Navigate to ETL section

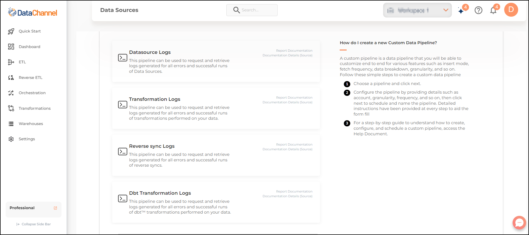tap(22, 62)
